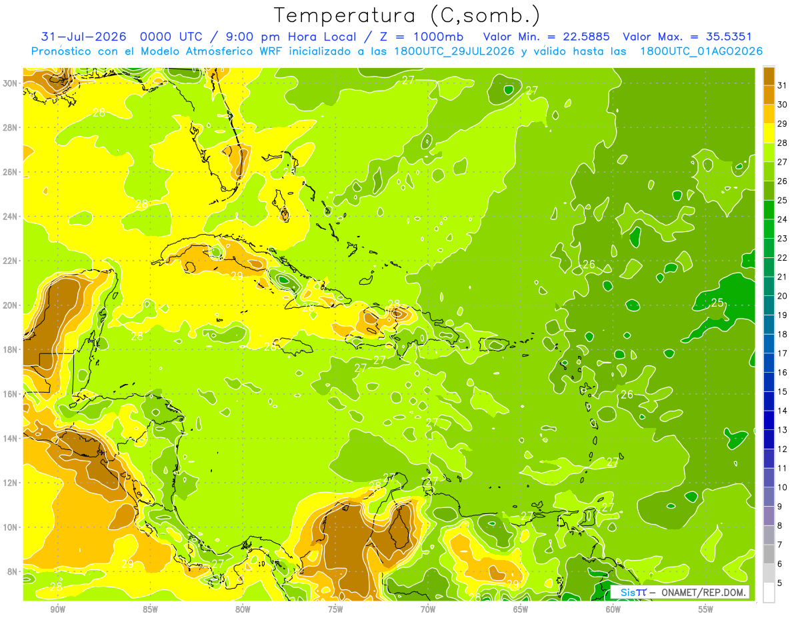Click the "30" color scale label
The image size is (800, 618).
tap(783, 105)
